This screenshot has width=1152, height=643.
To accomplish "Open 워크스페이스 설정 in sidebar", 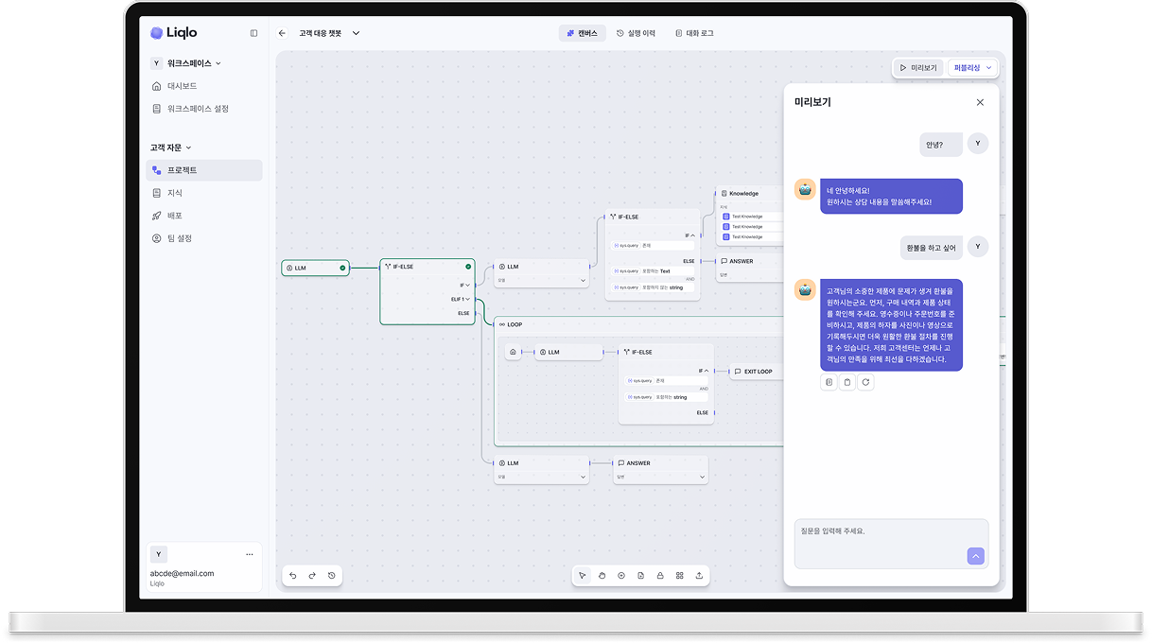I will click(198, 109).
